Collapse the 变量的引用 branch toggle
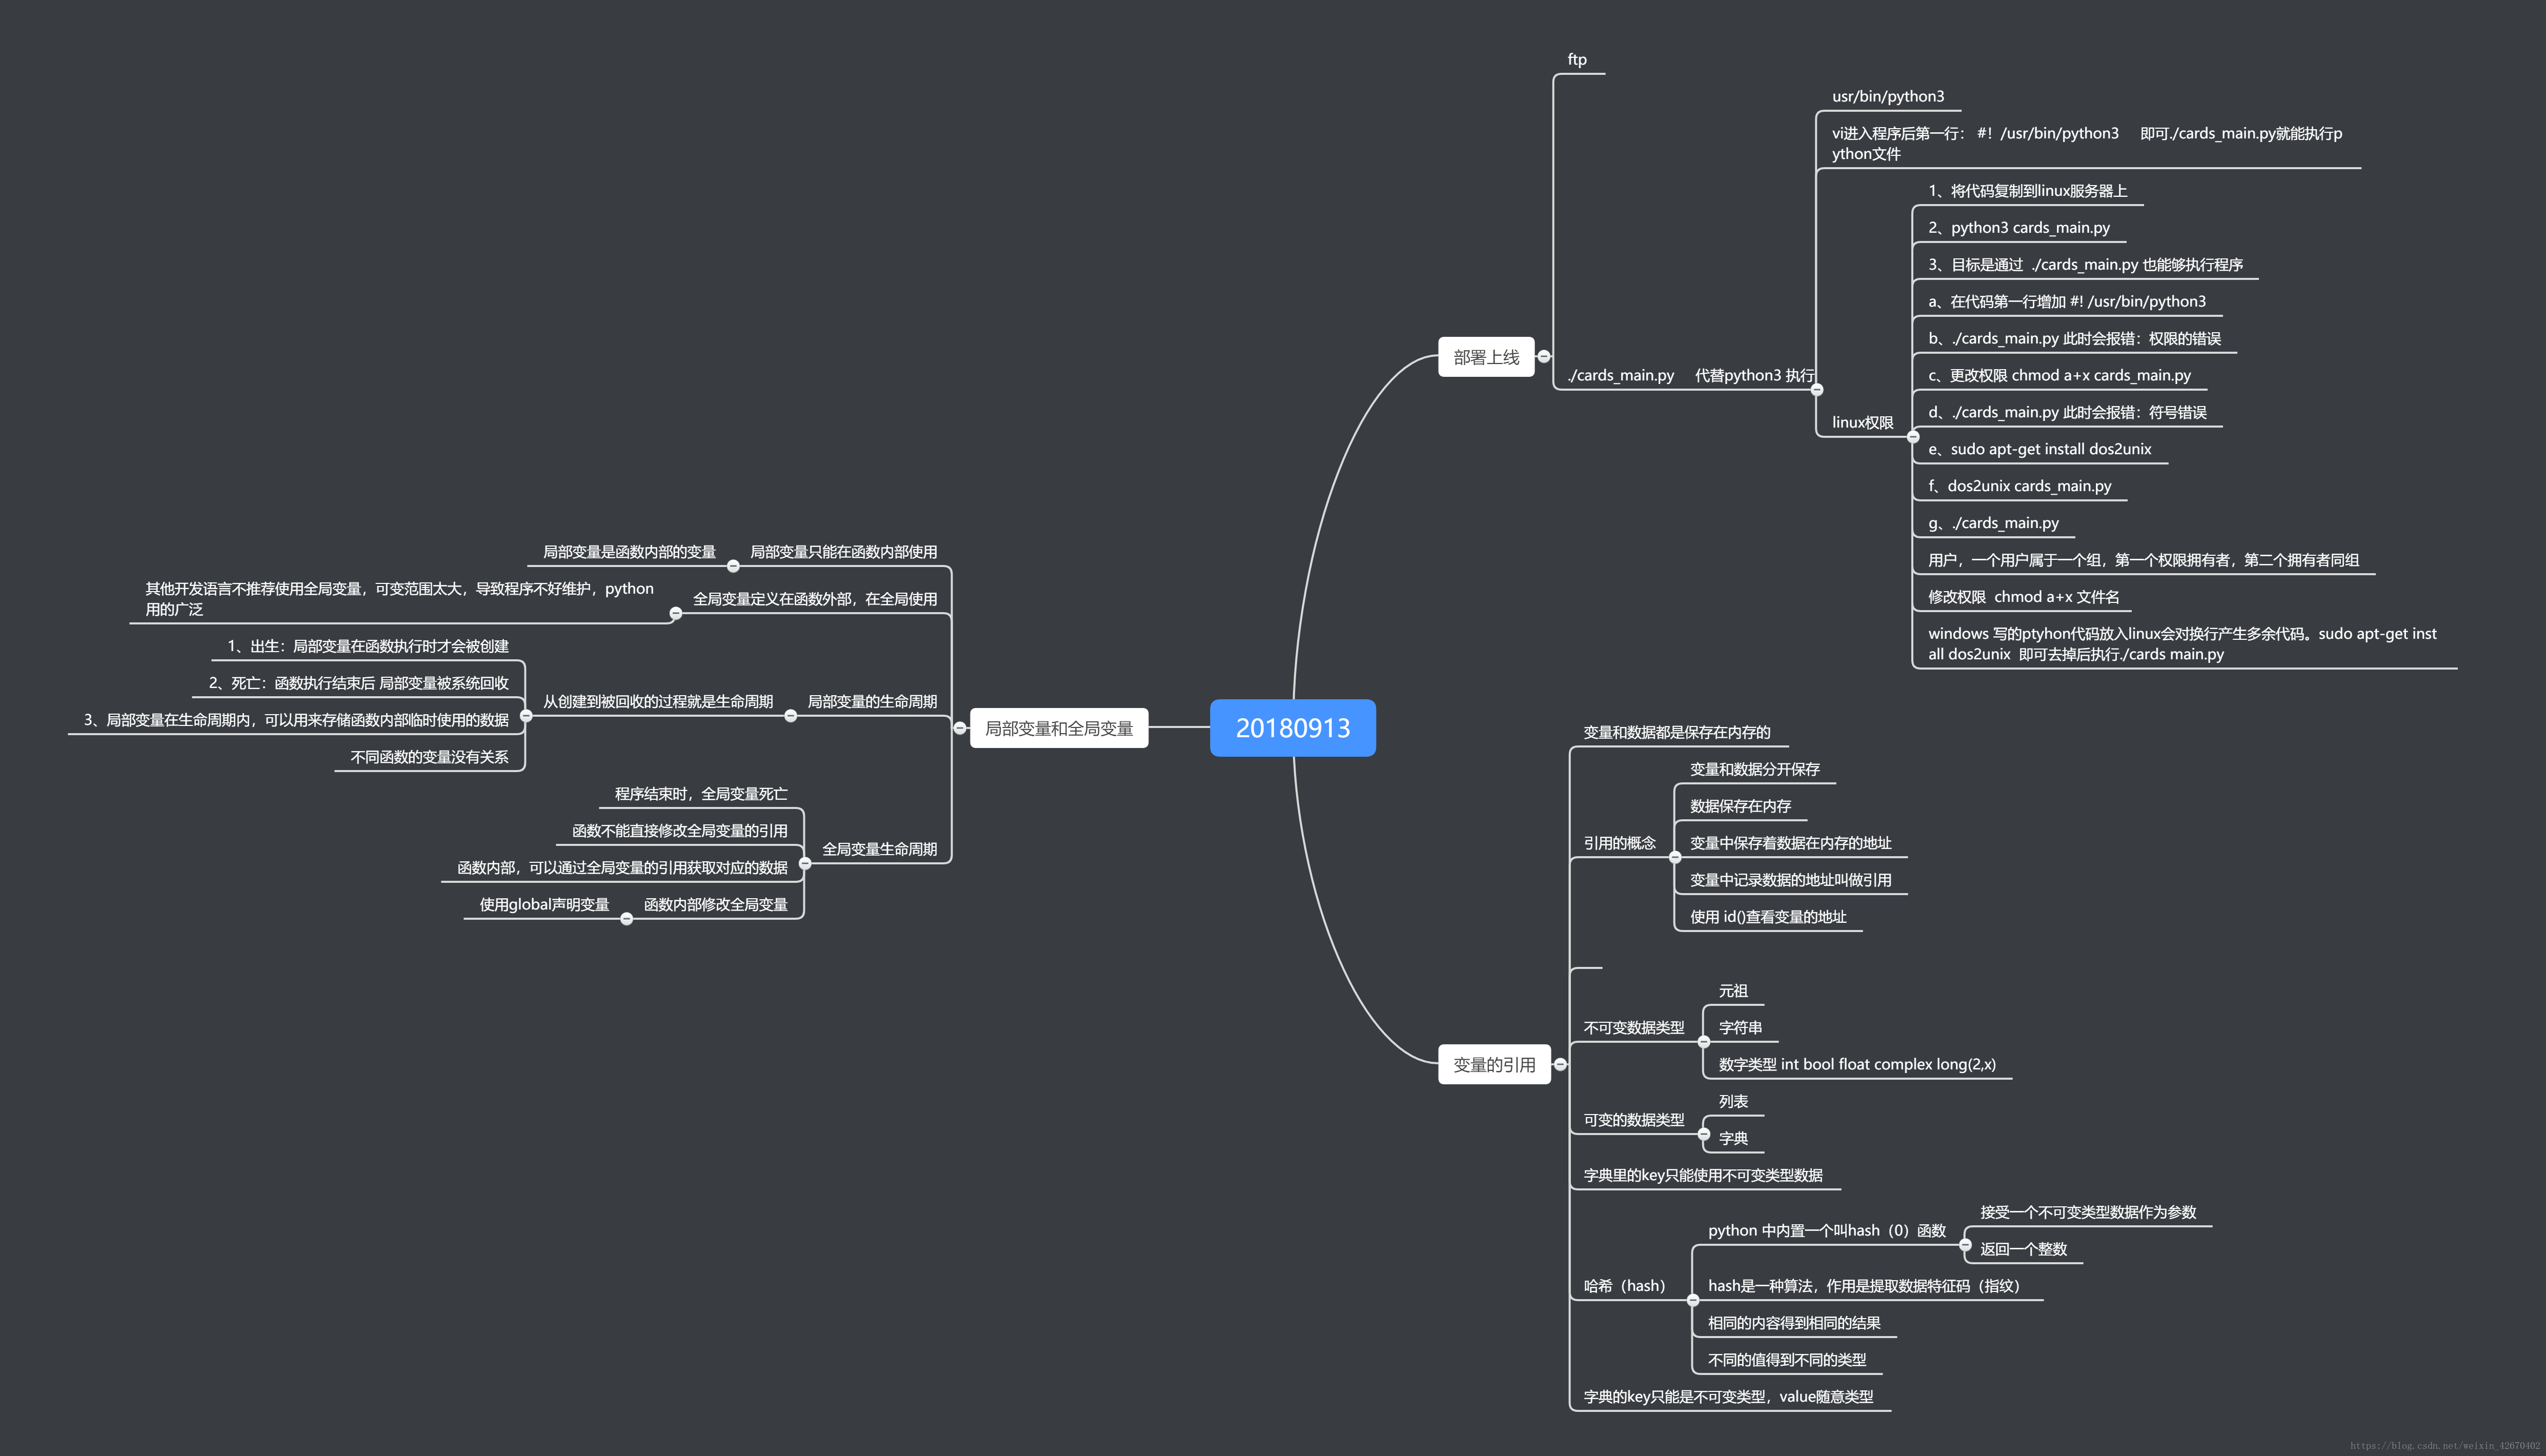This screenshot has width=2546, height=1456. coord(1560,1064)
